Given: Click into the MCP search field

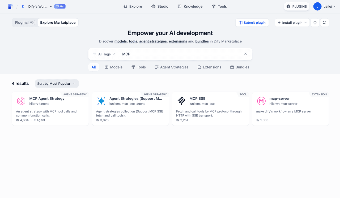Looking at the screenshot, I should click(181, 54).
